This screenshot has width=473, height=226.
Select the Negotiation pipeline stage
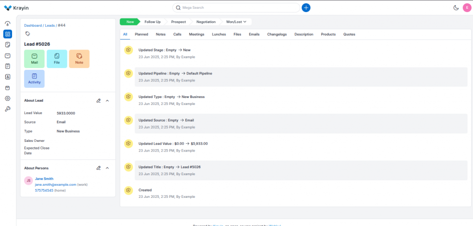(206, 22)
